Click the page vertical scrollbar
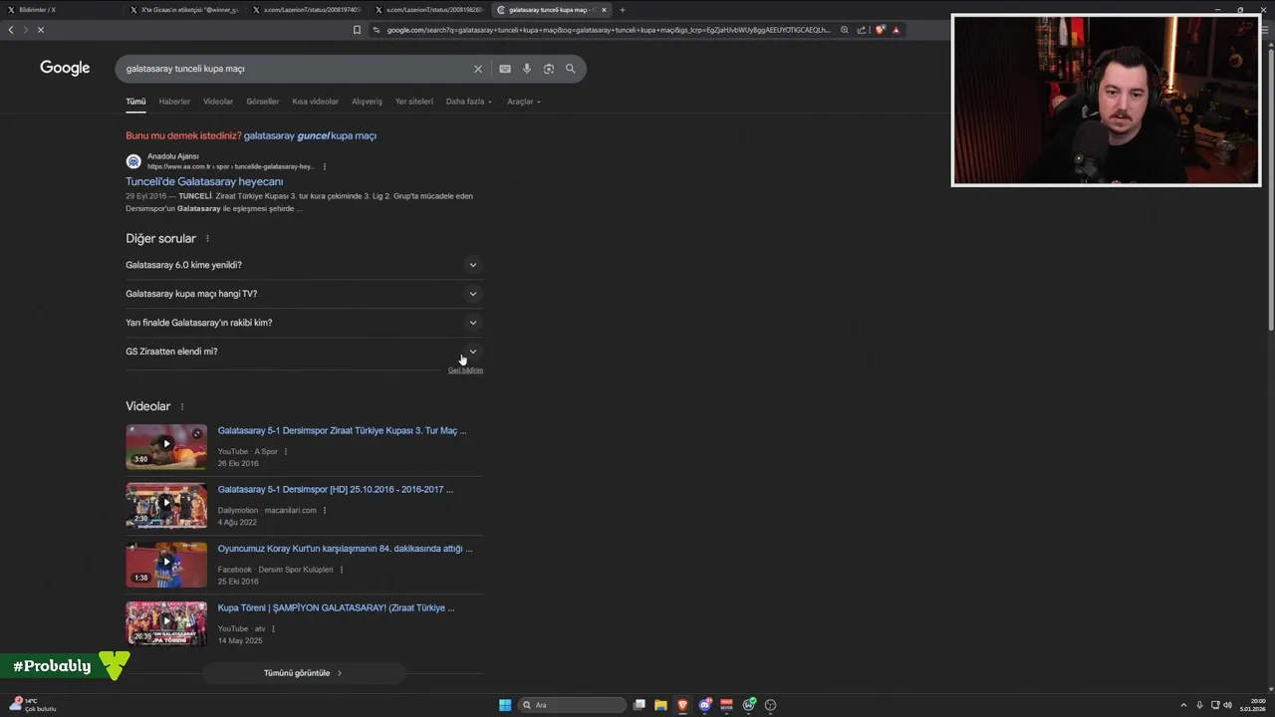 click(1270, 189)
